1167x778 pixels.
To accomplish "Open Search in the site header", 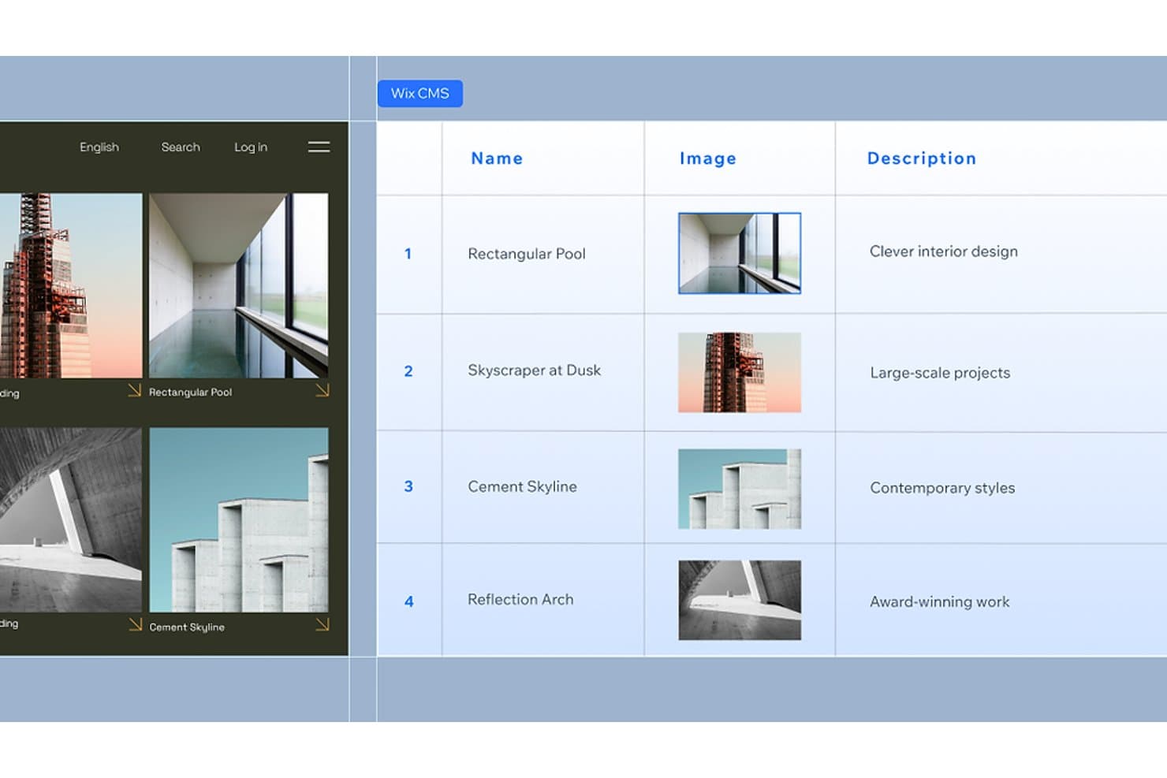I will tap(181, 147).
